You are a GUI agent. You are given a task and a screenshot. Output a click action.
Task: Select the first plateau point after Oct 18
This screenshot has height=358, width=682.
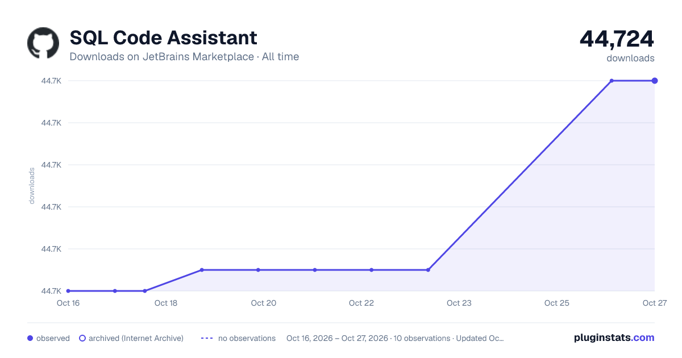[201, 270]
